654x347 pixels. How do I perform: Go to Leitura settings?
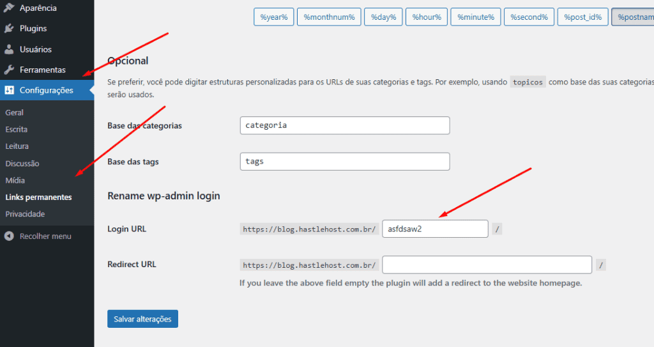[17, 146]
